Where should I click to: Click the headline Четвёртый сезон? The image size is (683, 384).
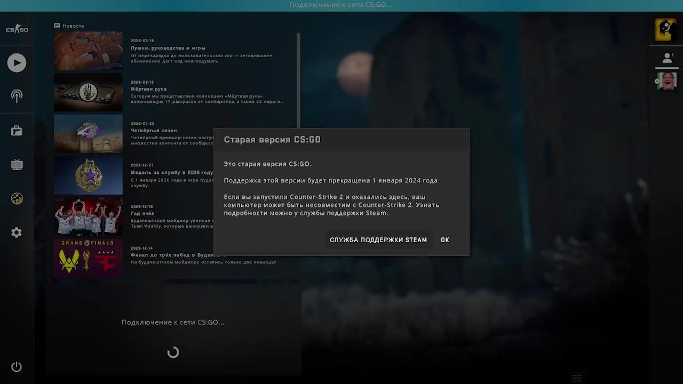tap(154, 130)
